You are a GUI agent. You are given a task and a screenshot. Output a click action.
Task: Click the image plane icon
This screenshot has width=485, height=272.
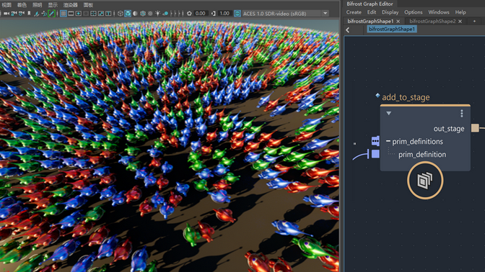[x=37, y=14]
